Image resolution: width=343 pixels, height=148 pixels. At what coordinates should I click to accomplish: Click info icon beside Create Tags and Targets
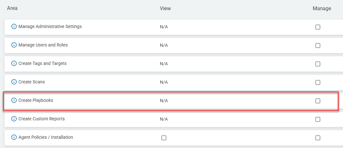[x=14, y=64]
